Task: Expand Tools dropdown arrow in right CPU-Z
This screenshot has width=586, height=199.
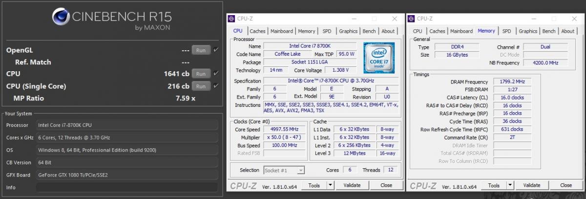Action: [510, 185]
